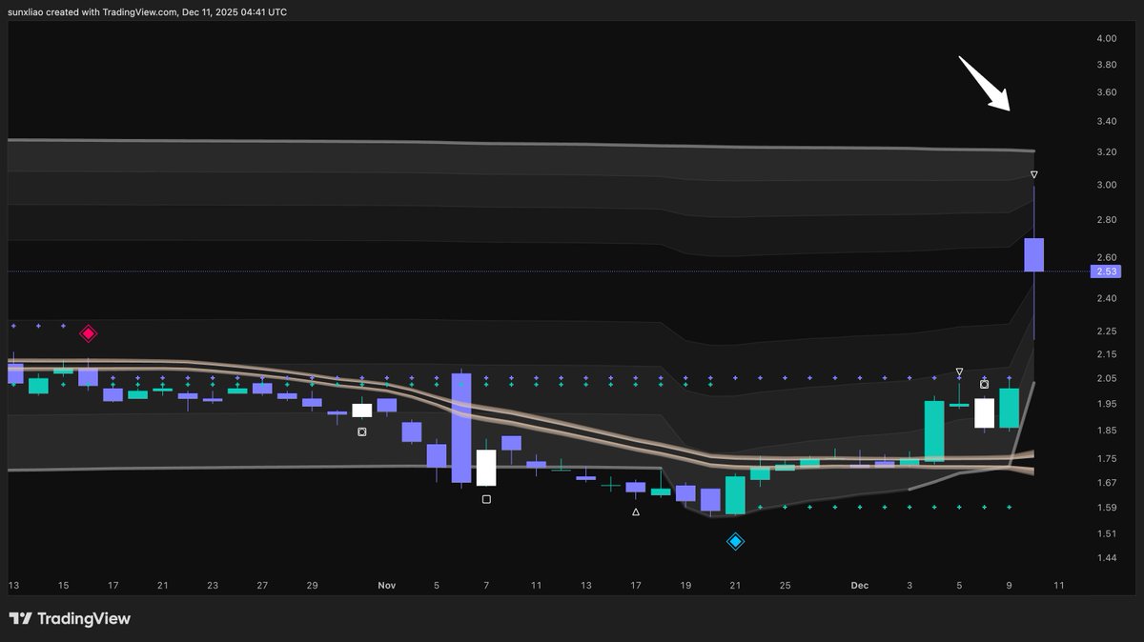The width and height of the screenshot is (1144, 642).
Task: Click the 29 date axis label
Action: tap(313, 586)
